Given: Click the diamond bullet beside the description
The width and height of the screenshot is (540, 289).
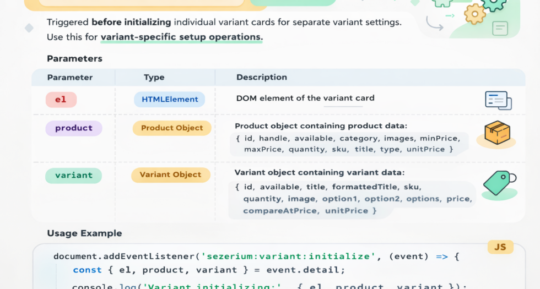Looking at the screenshot, I should tap(29, 28).
